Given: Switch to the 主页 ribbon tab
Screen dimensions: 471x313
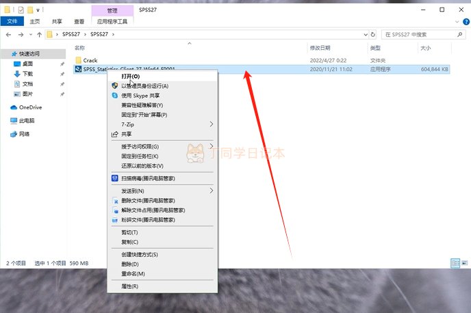Looking at the screenshot, I should point(34,22).
